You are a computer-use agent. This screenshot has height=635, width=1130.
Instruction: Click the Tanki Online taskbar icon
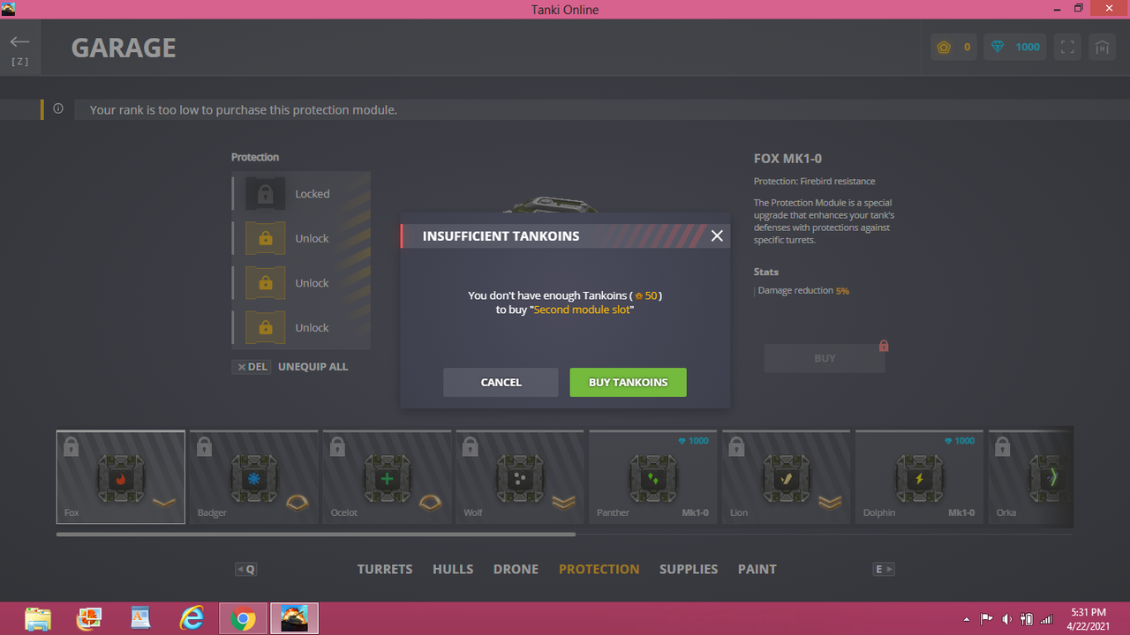294,619
